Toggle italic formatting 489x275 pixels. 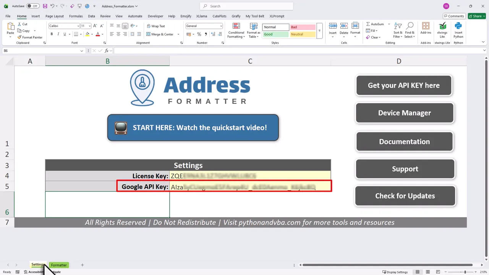coord(58,34)
